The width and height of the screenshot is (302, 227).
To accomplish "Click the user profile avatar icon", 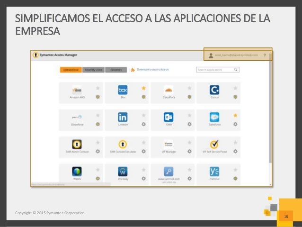I will click(x=211, y=55).
